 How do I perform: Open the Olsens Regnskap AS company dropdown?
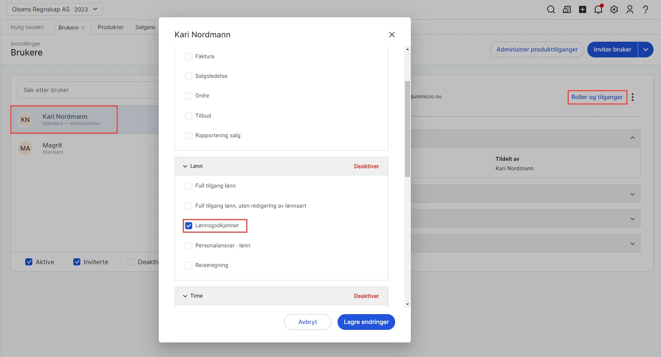coord(55,9)
